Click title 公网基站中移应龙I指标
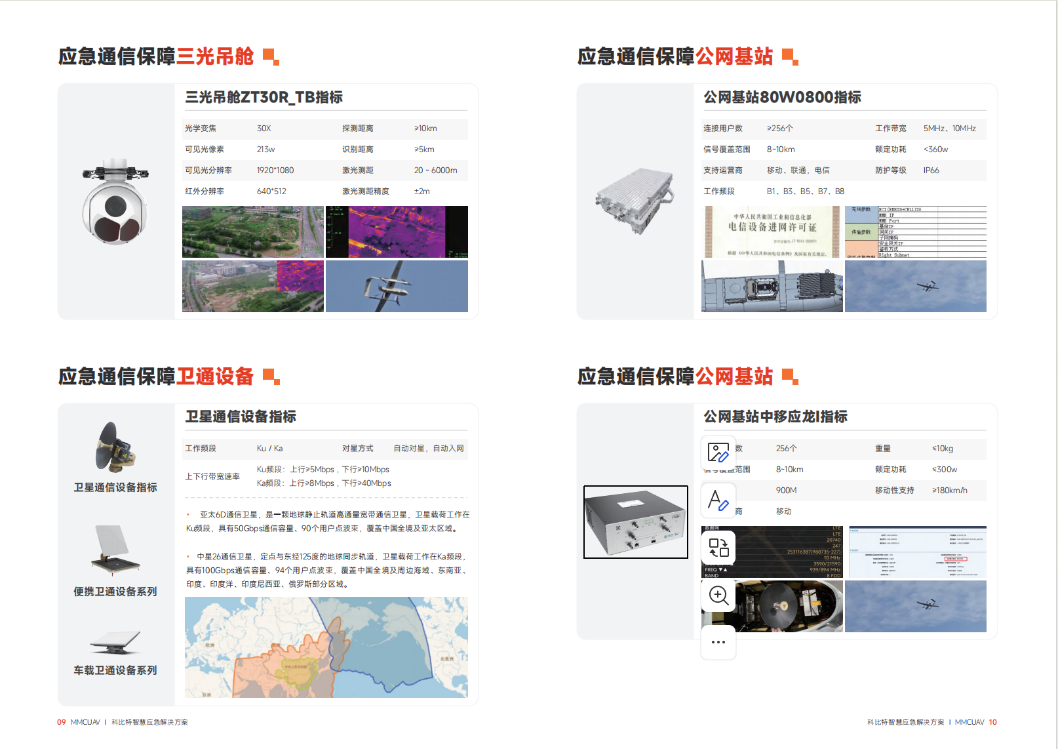This screenshot has height=749, width=1058. click(x=775, y=416)
